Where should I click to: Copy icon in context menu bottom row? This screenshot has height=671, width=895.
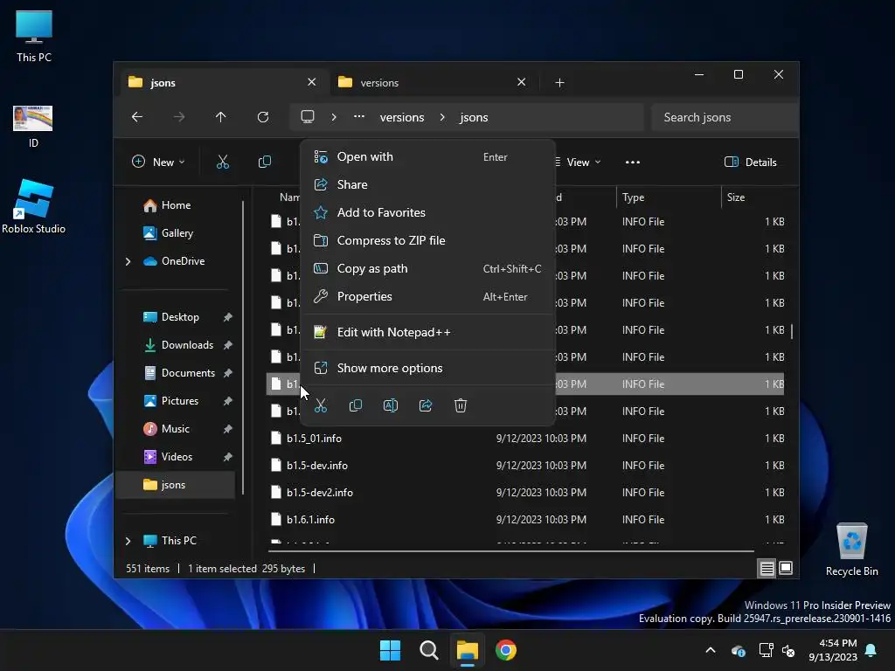(356, 405)
